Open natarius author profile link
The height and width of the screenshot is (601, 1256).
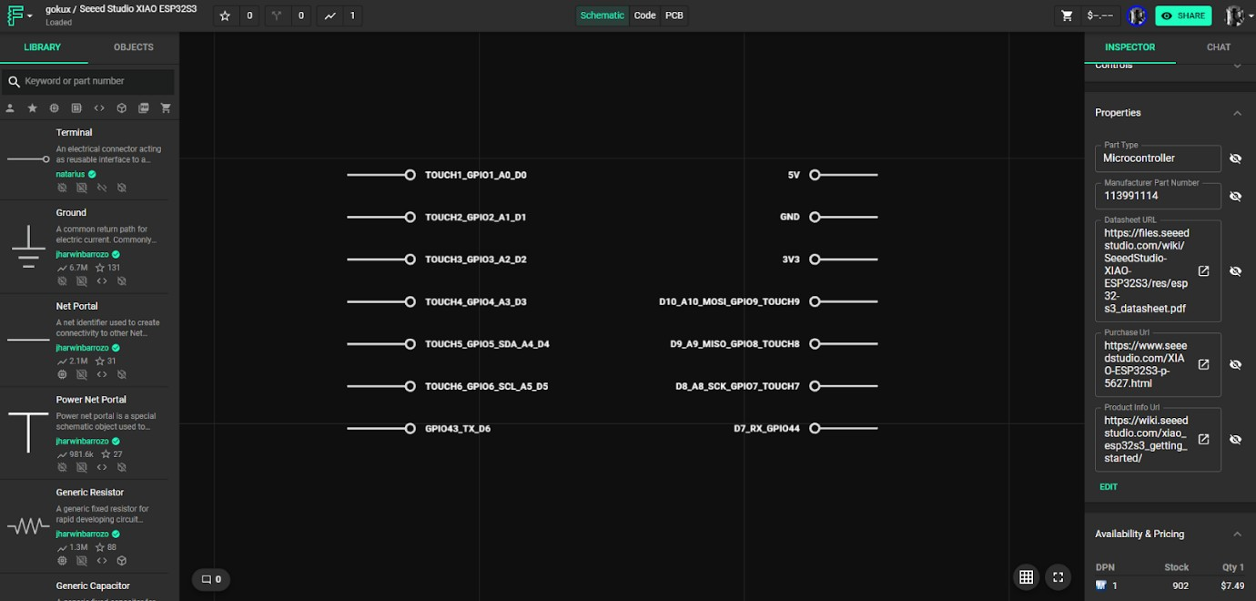pyautogui.click(x=70, y=174)
